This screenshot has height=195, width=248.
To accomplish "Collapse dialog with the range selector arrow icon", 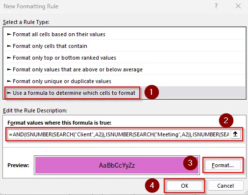I will click(235, 134).
